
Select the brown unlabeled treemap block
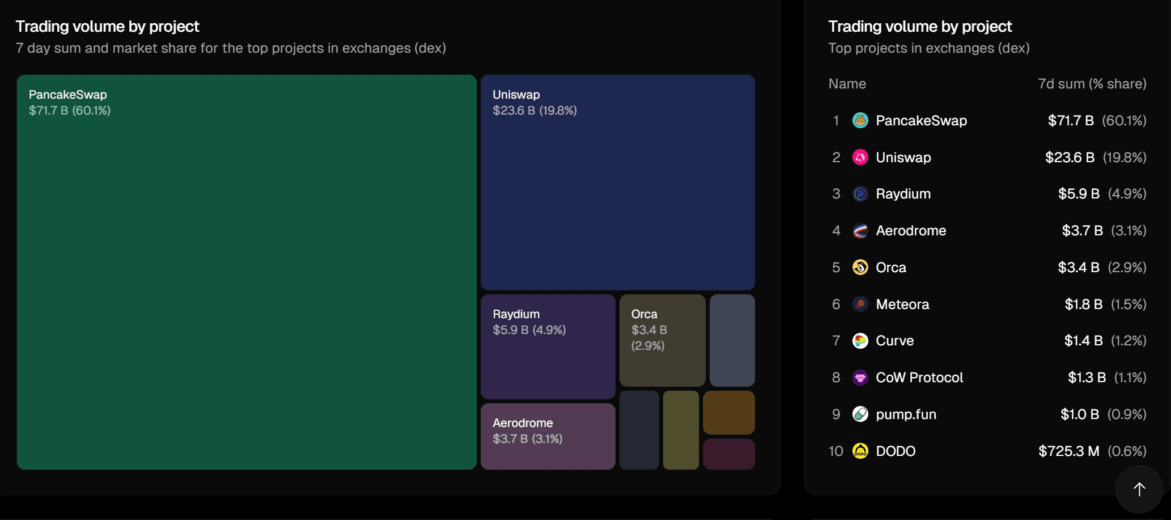[x=729, y=412]
